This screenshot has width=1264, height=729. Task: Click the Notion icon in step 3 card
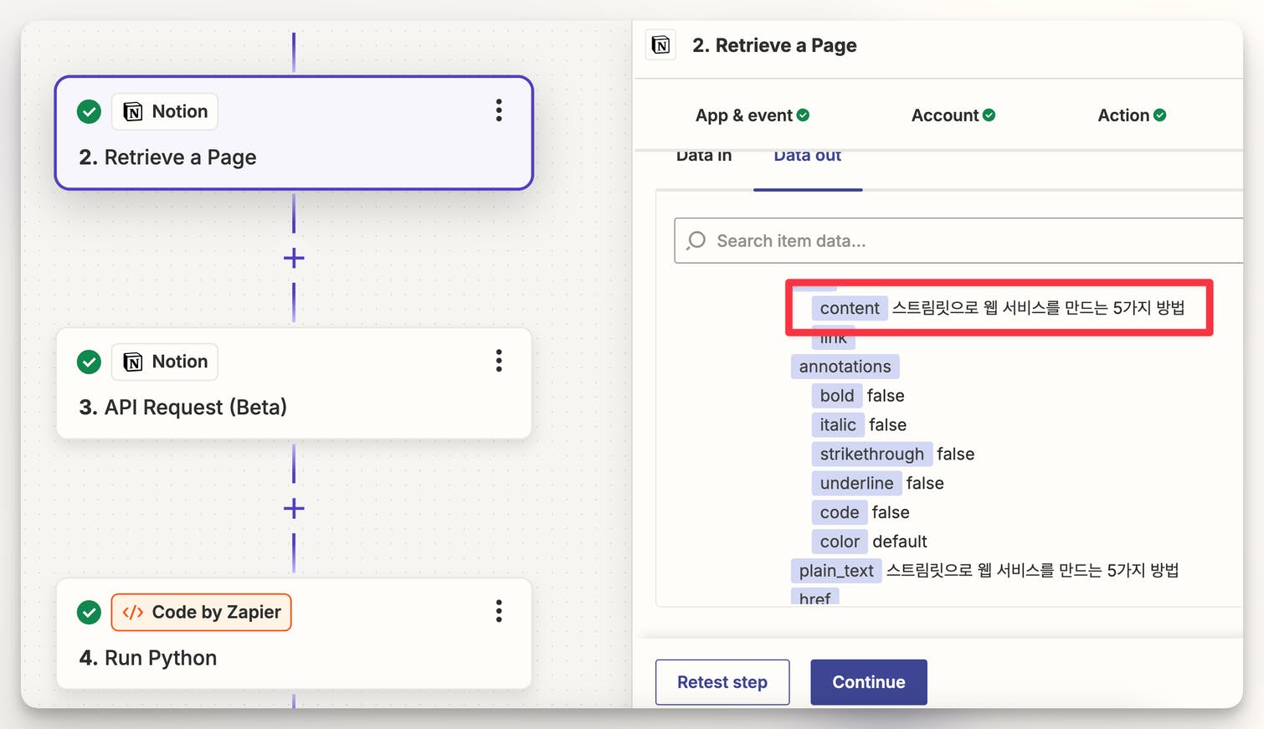pos(133,362)
